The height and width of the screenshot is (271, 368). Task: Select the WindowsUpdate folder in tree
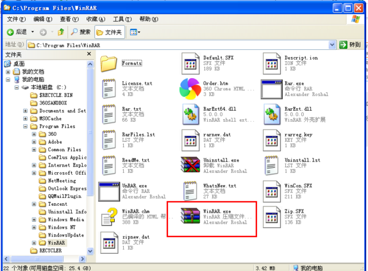[62, 235]
